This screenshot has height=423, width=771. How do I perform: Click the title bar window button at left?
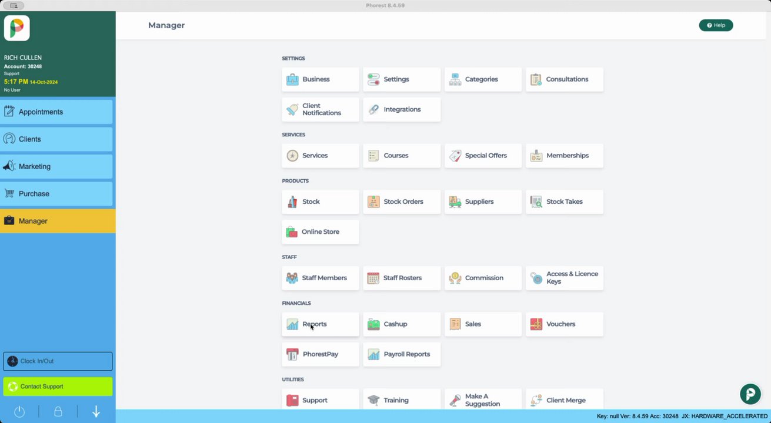[x=14, y=5]
